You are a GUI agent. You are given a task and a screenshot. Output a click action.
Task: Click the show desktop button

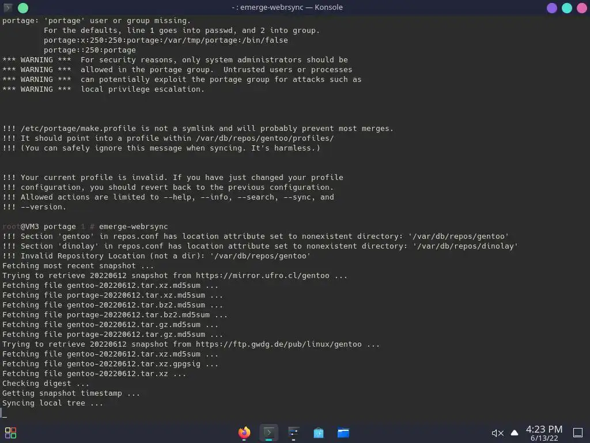578,433
